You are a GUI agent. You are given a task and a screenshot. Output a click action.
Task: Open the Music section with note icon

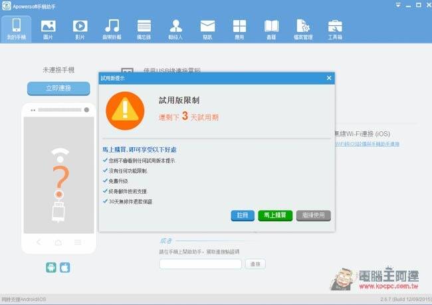point(112,29)
